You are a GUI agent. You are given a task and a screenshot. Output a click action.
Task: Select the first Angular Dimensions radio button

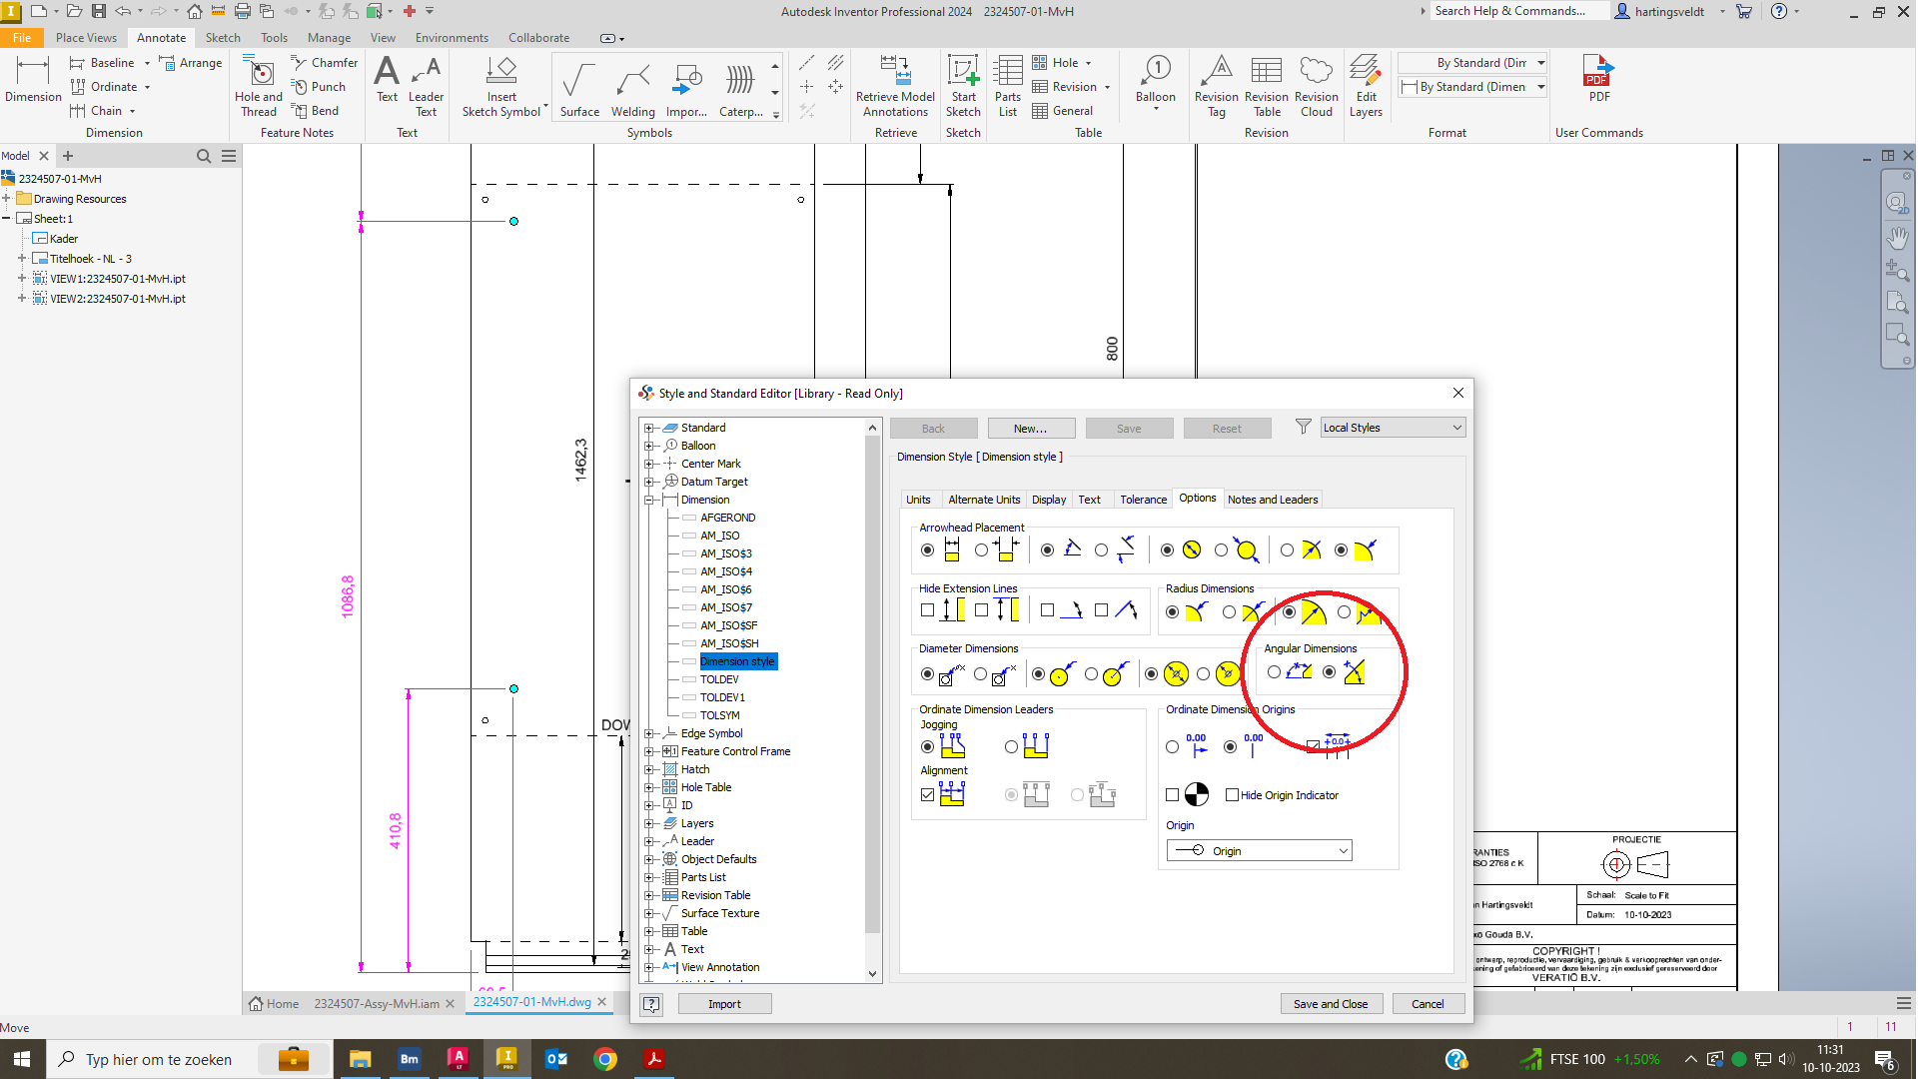click(x=1273, y=671)
